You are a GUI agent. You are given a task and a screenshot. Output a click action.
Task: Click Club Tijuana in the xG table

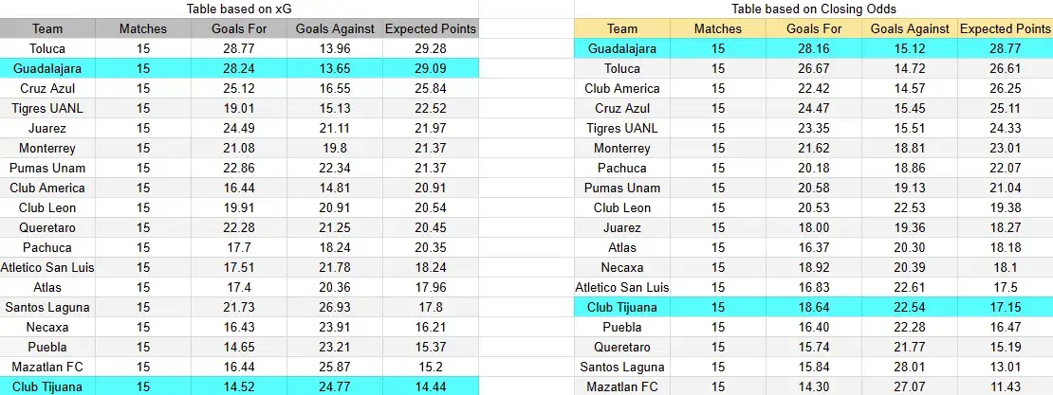47,387
